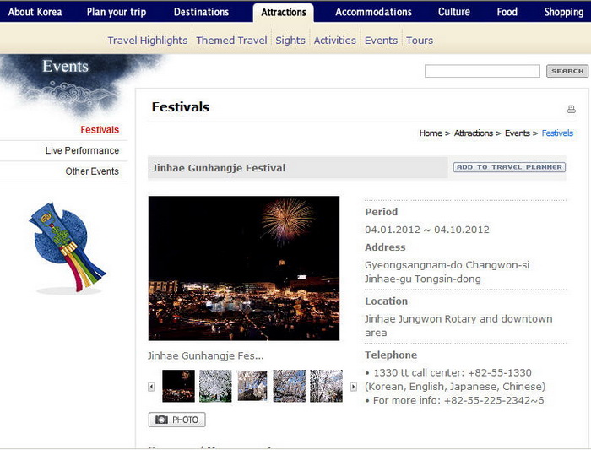
Task: Click the print page icon
Action: click(572, 109)
